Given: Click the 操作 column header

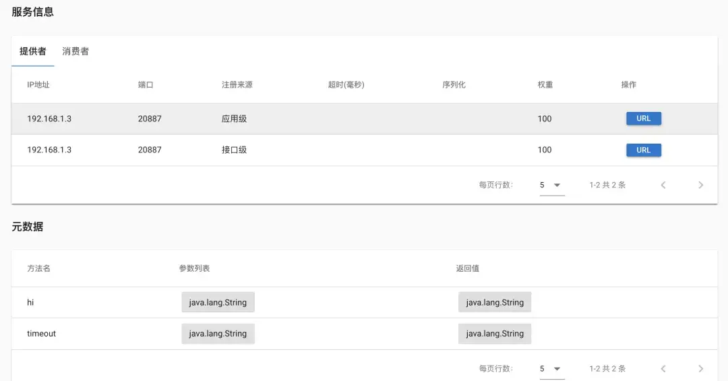Looking at the screenshot, I should pyautogui.click(x=629, y=84).
